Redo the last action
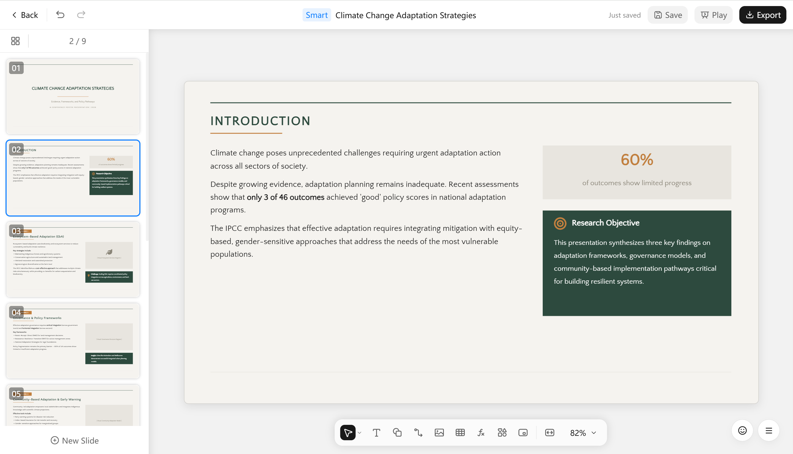The height and width of the screenshot is (454, 793). pos(81,15)
